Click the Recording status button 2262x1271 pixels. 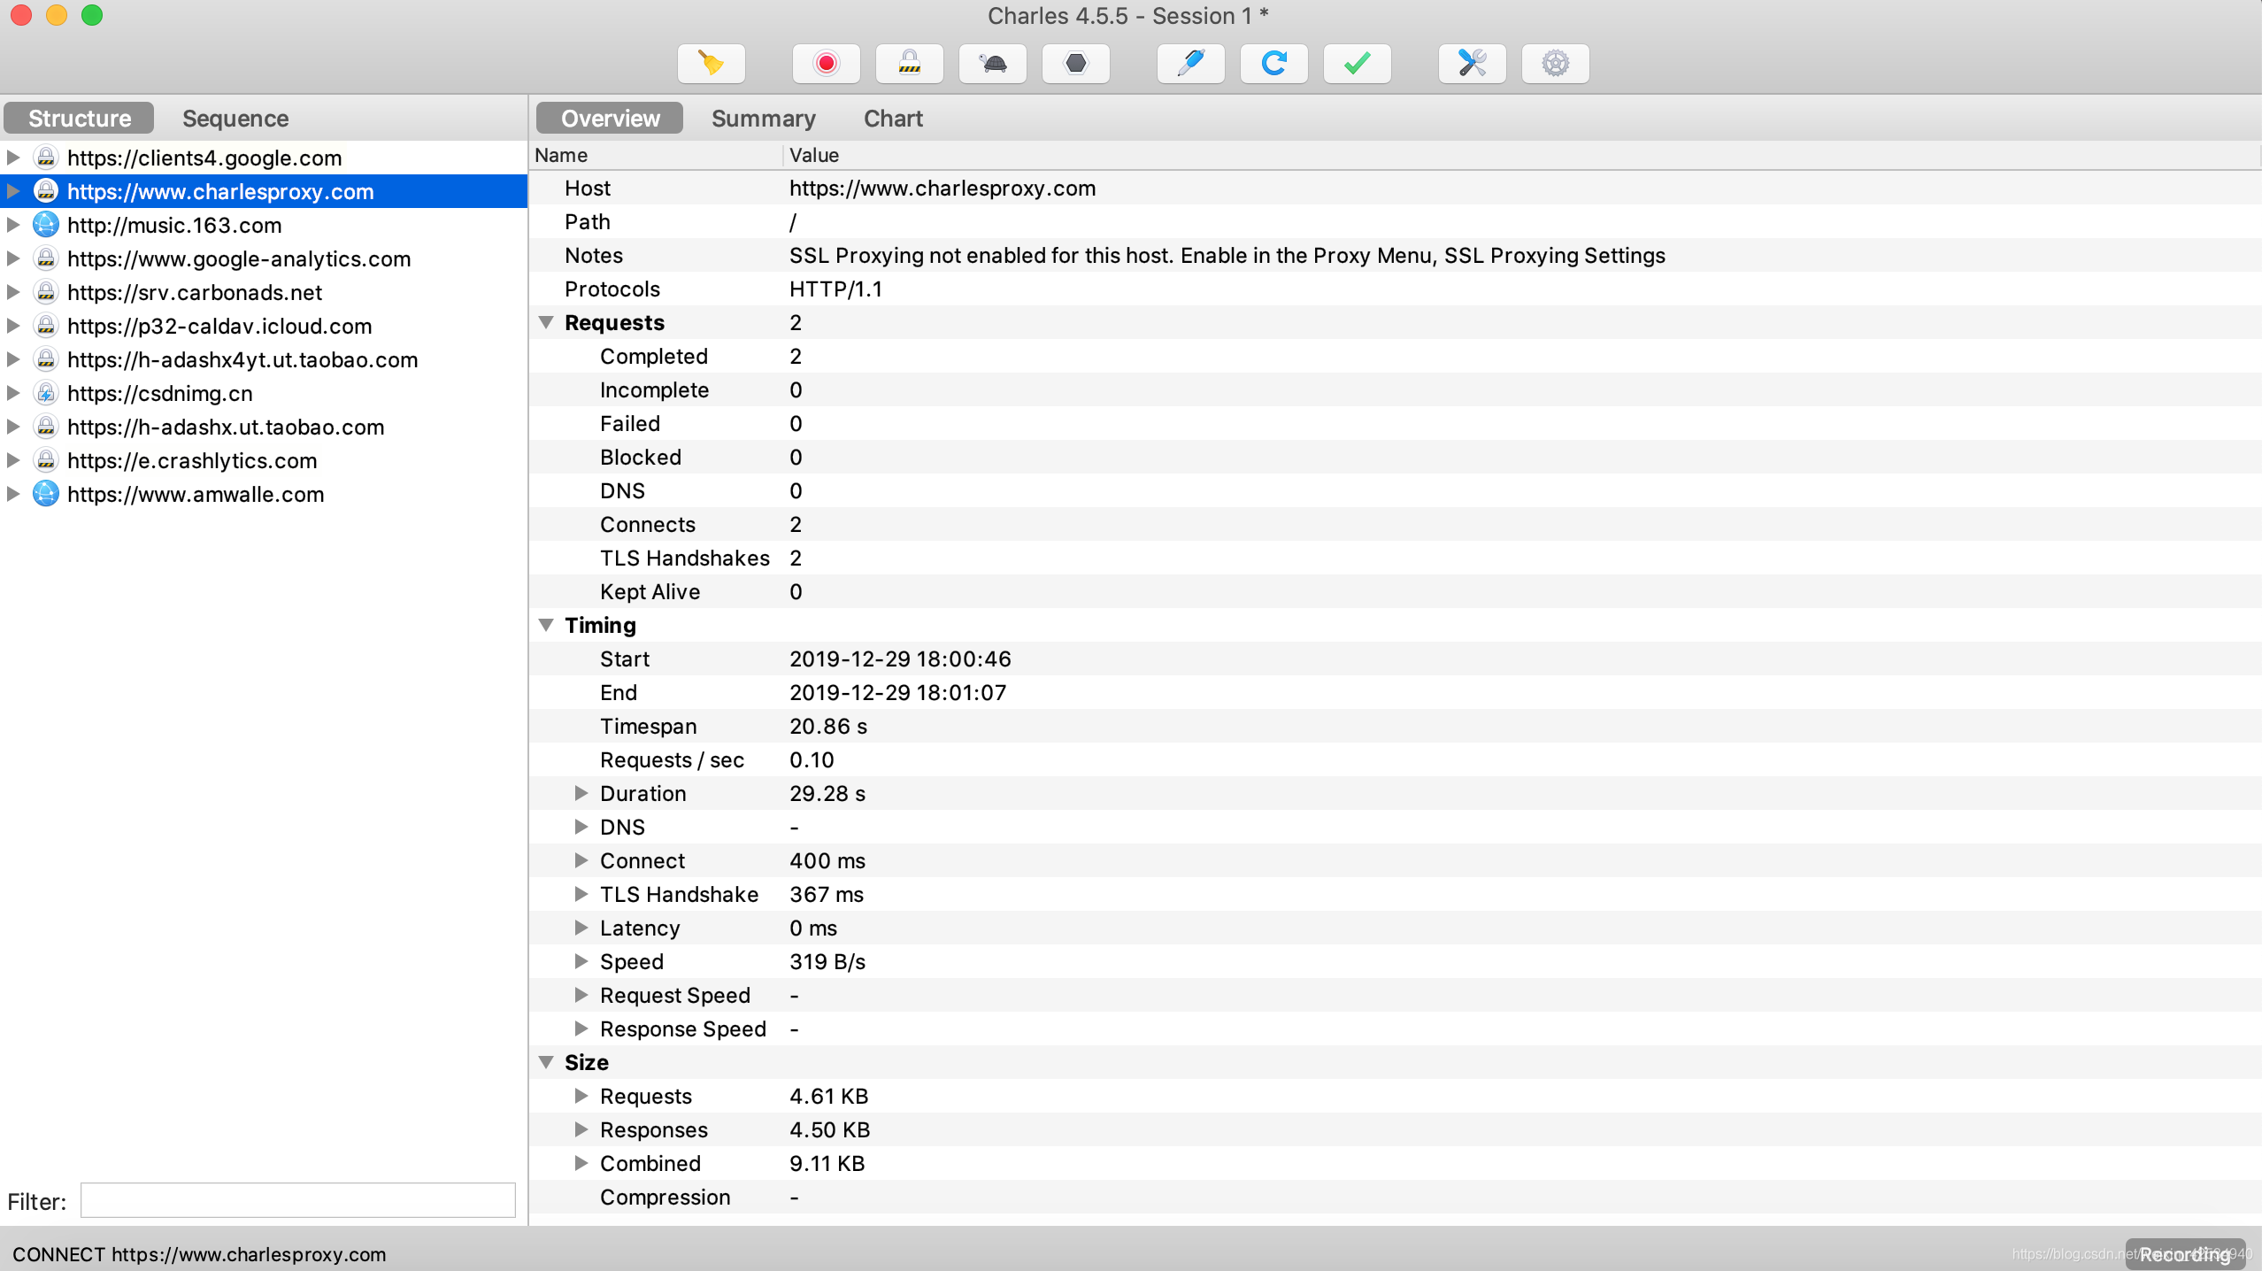pos(2185,1253)
